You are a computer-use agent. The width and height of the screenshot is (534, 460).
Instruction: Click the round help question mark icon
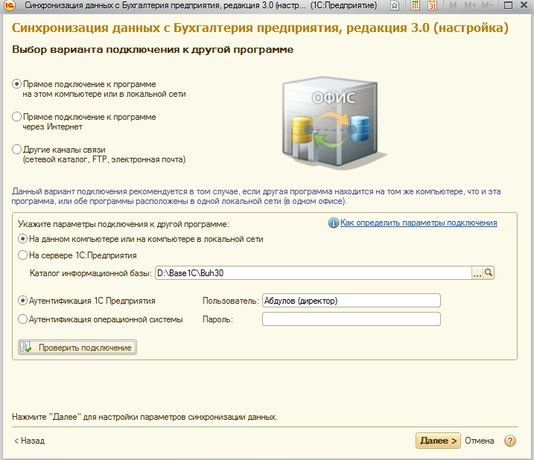pos(510,441)
